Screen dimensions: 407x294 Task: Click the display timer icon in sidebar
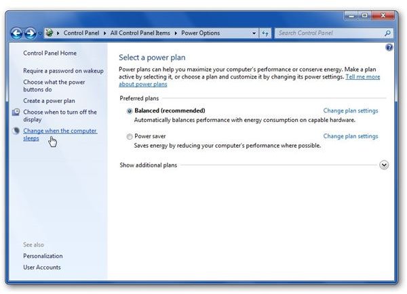click(x=16, y=112)
